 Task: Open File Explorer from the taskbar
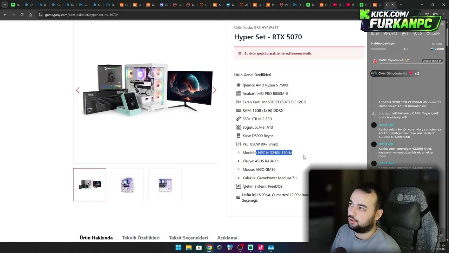[188, 247]
